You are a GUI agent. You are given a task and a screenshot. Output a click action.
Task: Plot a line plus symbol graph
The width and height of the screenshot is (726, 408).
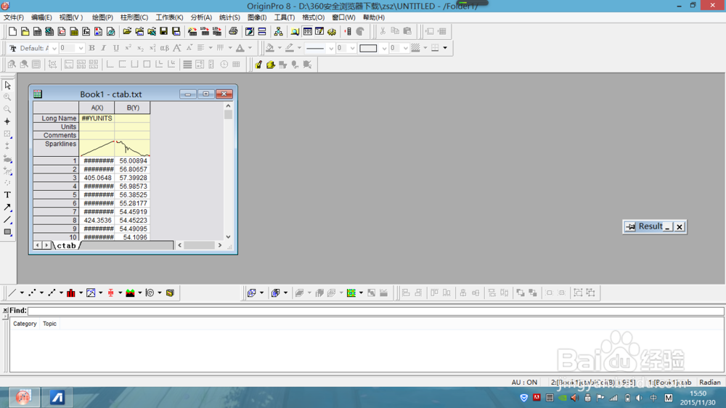coord(52,293)
